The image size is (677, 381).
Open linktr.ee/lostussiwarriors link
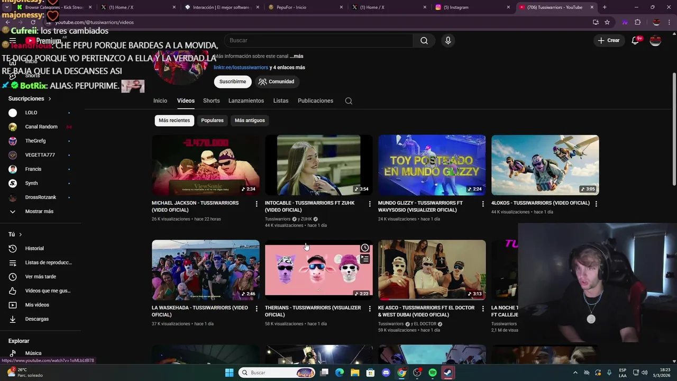(241, 68)
